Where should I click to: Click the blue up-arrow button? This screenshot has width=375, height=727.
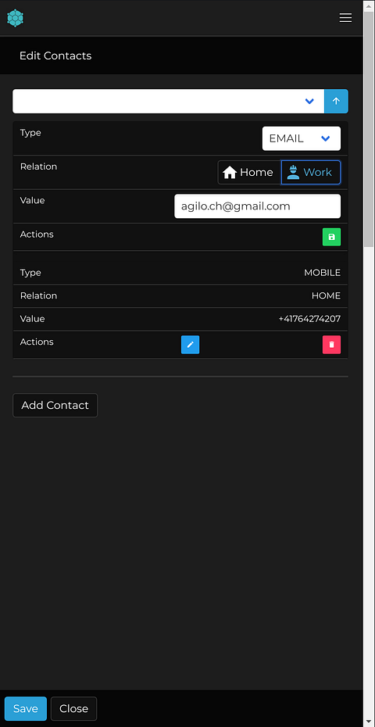tap(336, 101)
